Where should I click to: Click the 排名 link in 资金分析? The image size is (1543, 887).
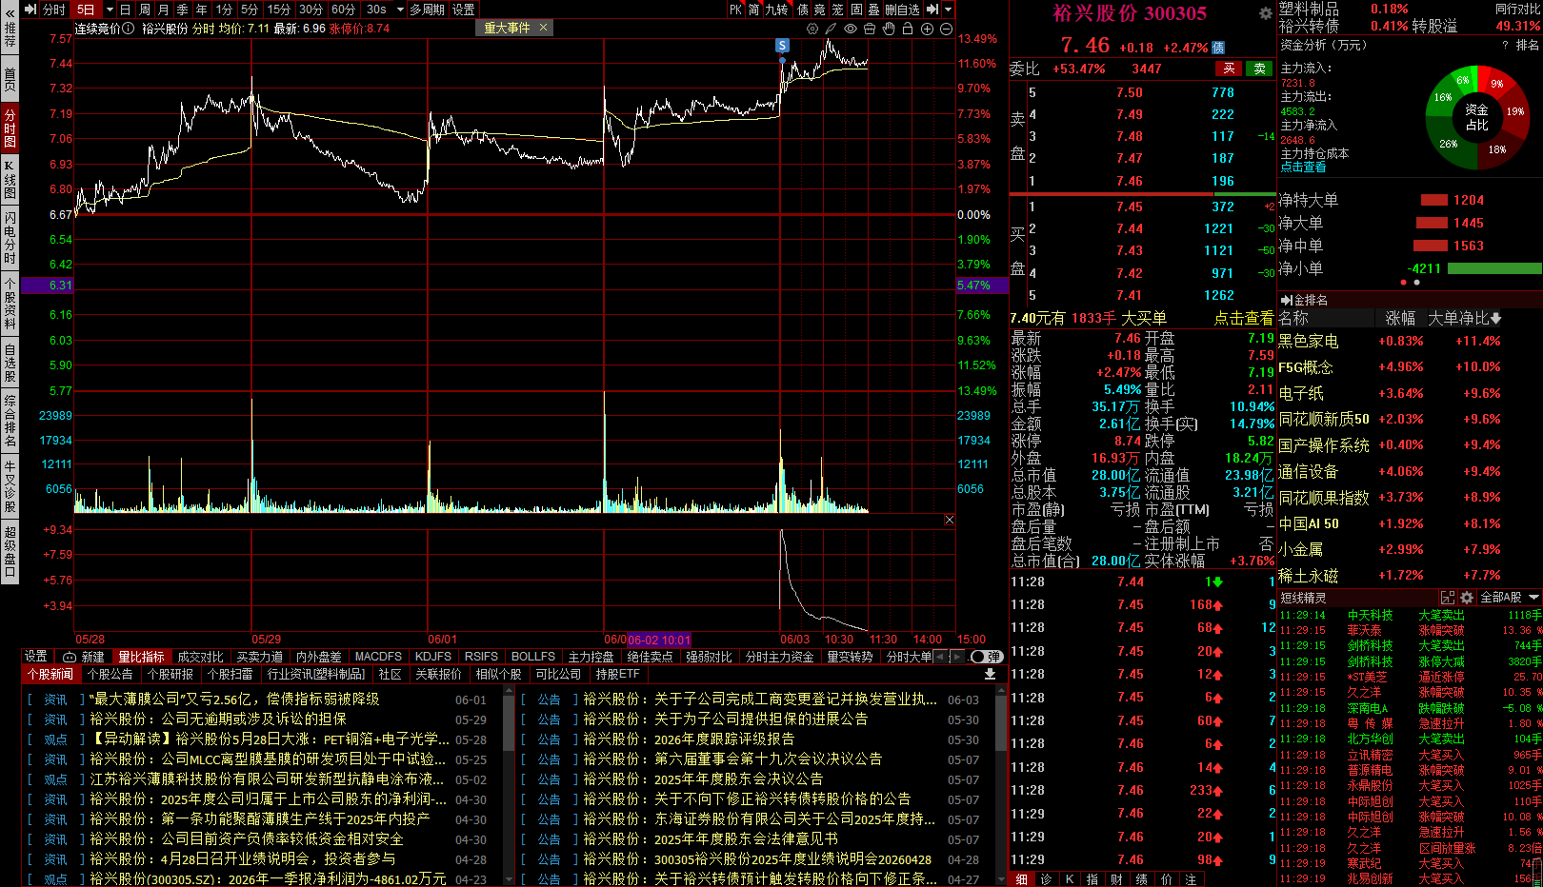click(x=1527, y=45)
